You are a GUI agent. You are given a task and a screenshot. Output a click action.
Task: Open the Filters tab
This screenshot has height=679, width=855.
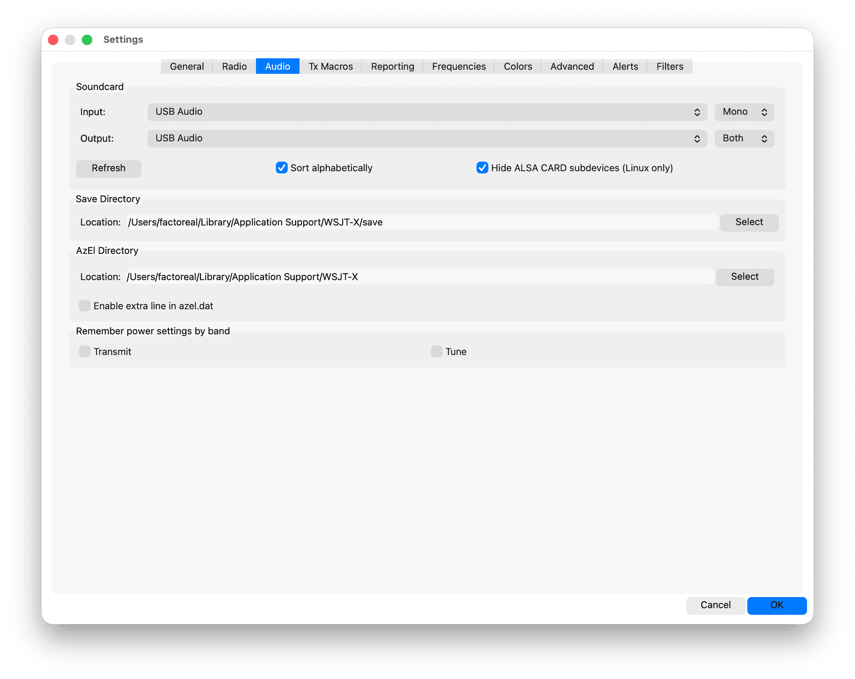pyautogui.click(x=669, y=66)
